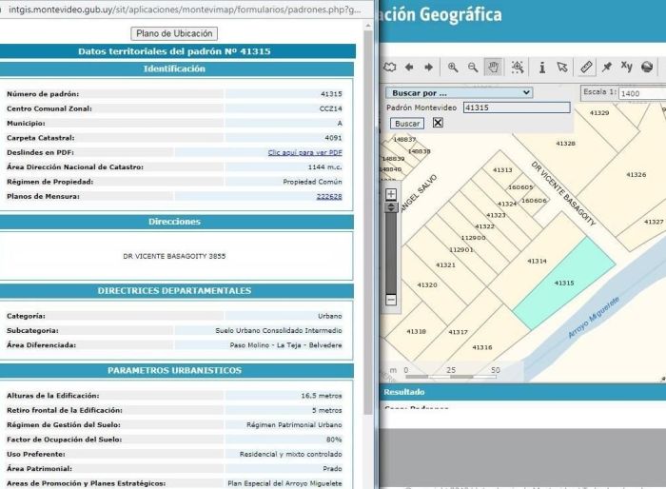Click the CCZ14 value

330,108
